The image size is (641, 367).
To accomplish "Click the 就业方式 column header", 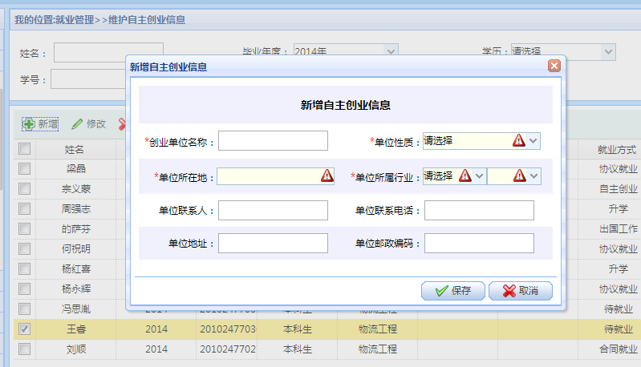I will [616, 150].
